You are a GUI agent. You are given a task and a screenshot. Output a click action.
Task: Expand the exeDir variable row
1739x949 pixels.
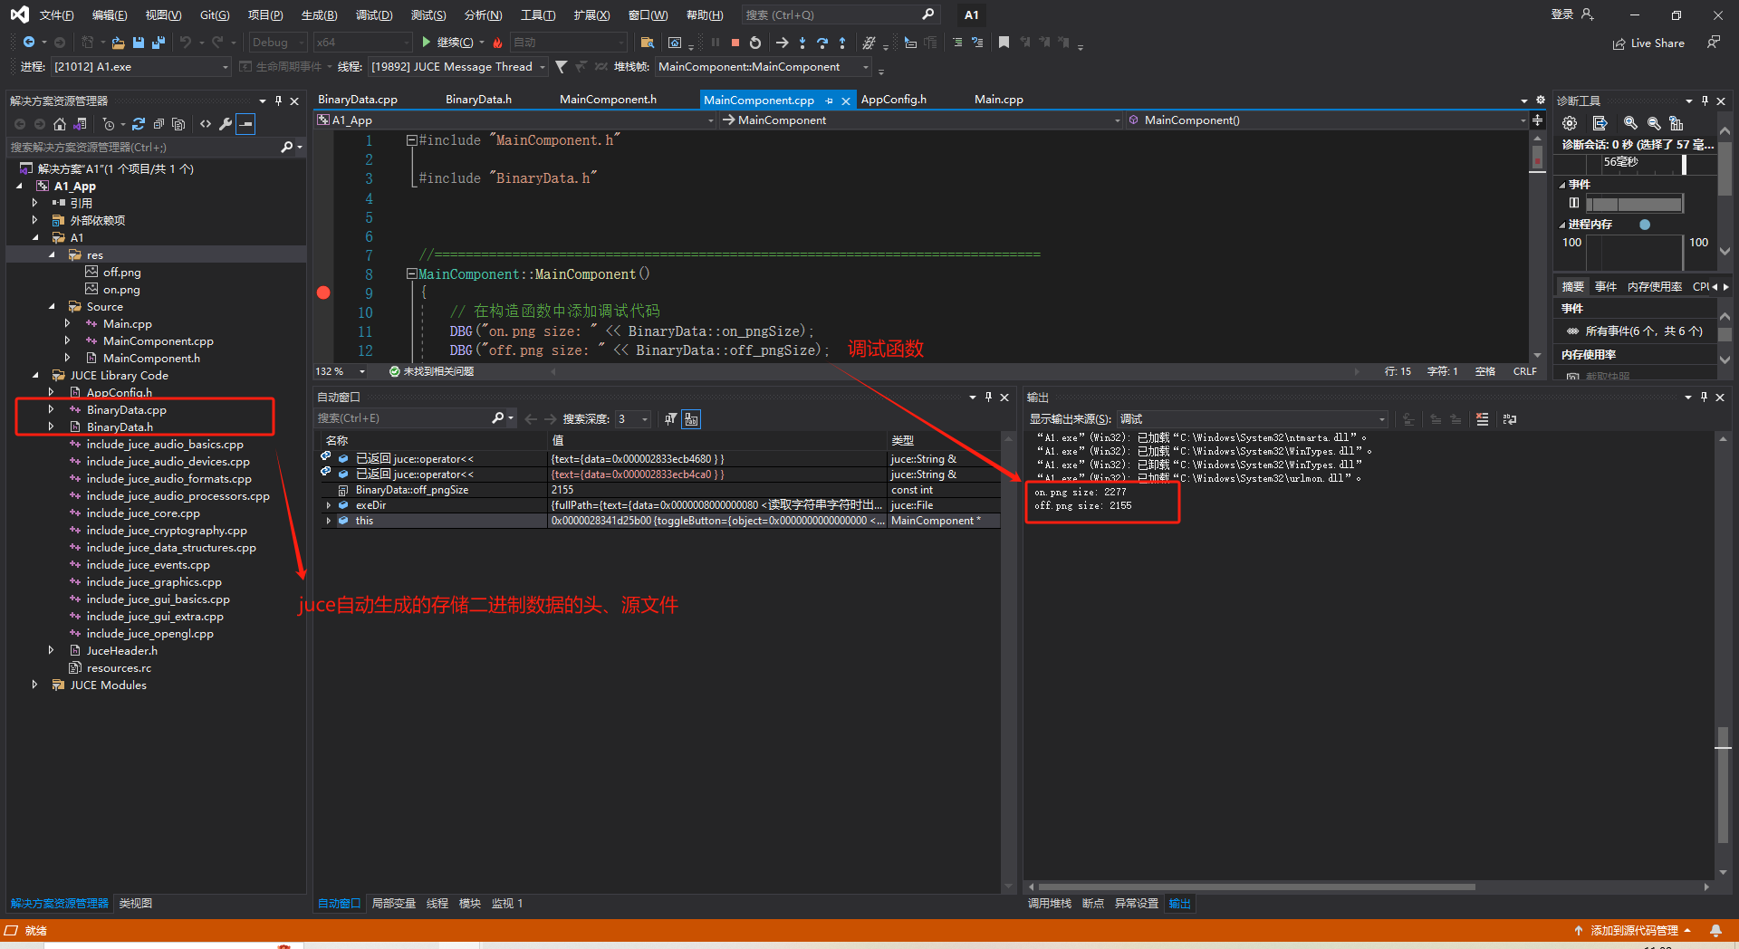pyautogui.click(x=328, y=505)
